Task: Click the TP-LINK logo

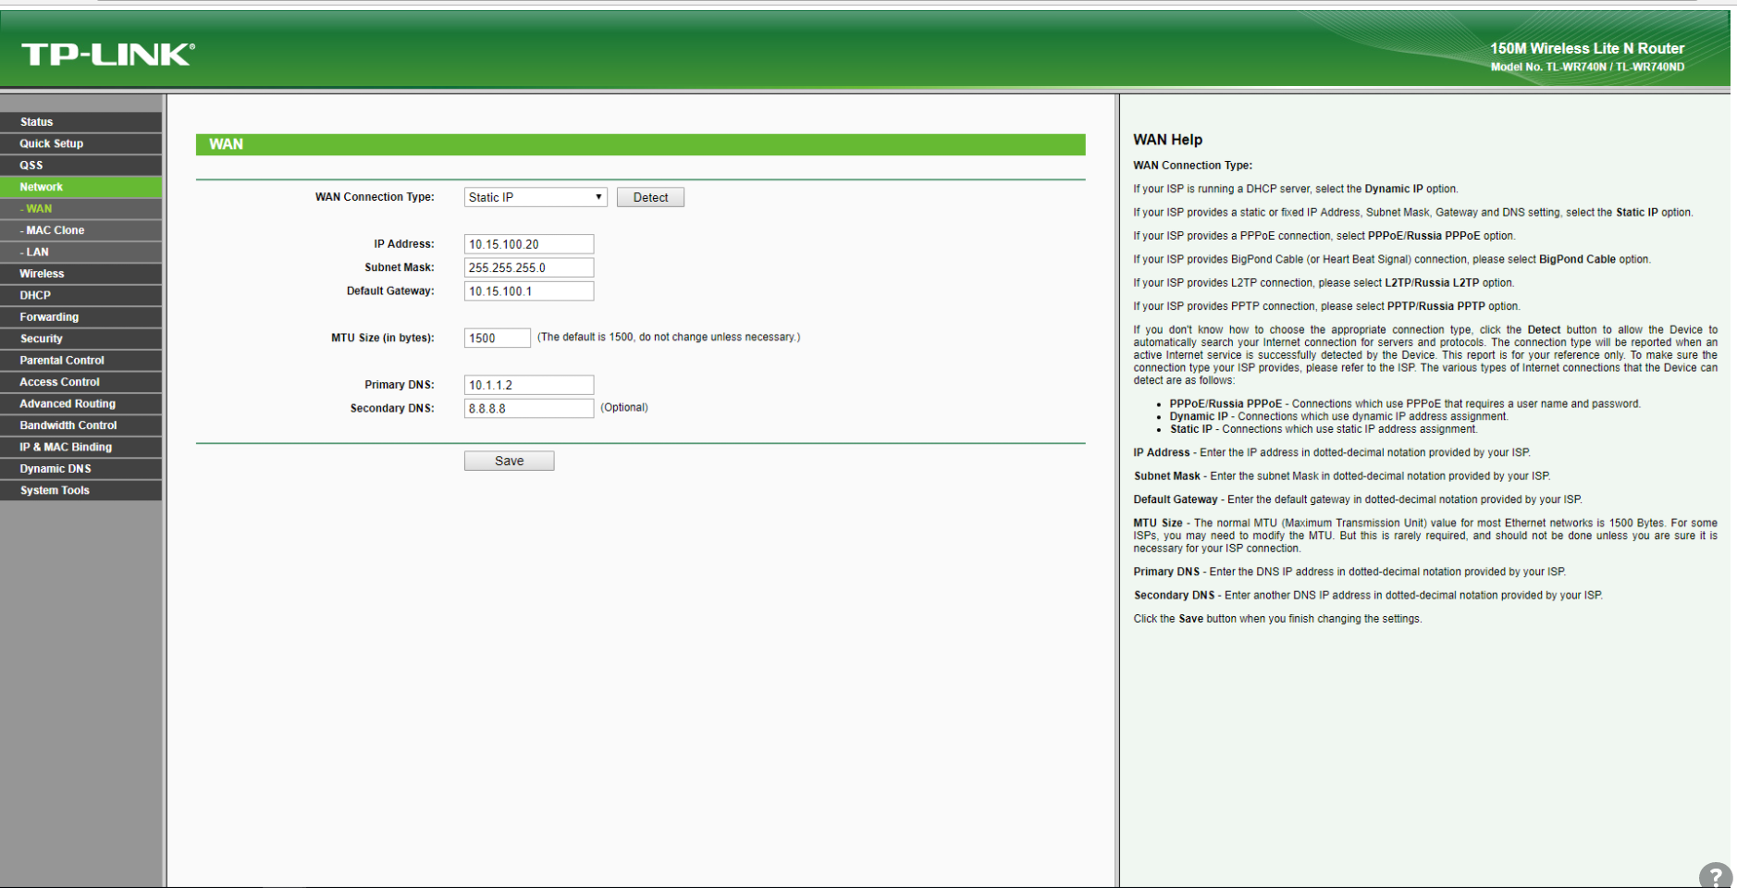Action: coord(108,55)
